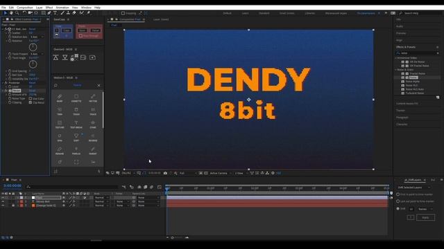
Task: Collapse the Immersive Video category
Action: pos(396,58)
